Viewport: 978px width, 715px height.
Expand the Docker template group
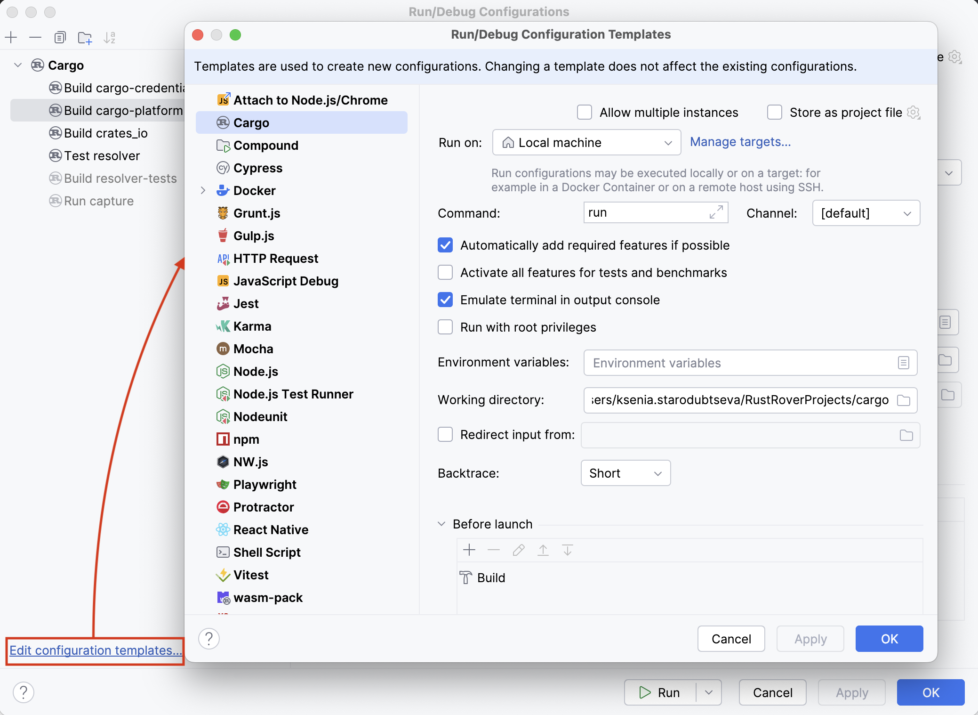203,190
